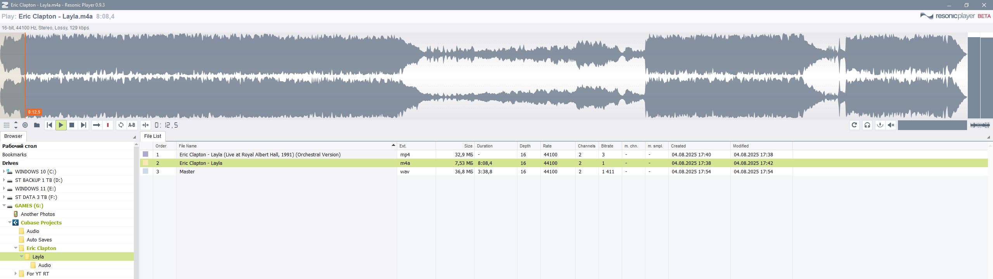Select the Browser tab

pos(13,136)
